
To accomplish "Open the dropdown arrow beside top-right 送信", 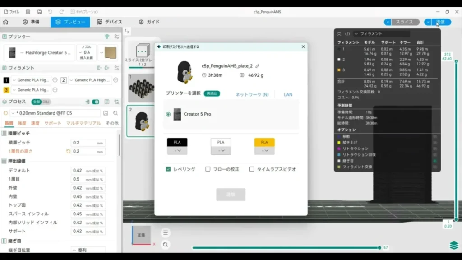I will coord(428,22).
